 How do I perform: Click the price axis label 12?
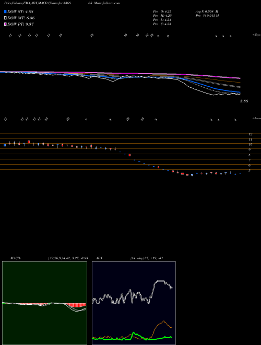(250, 134)
